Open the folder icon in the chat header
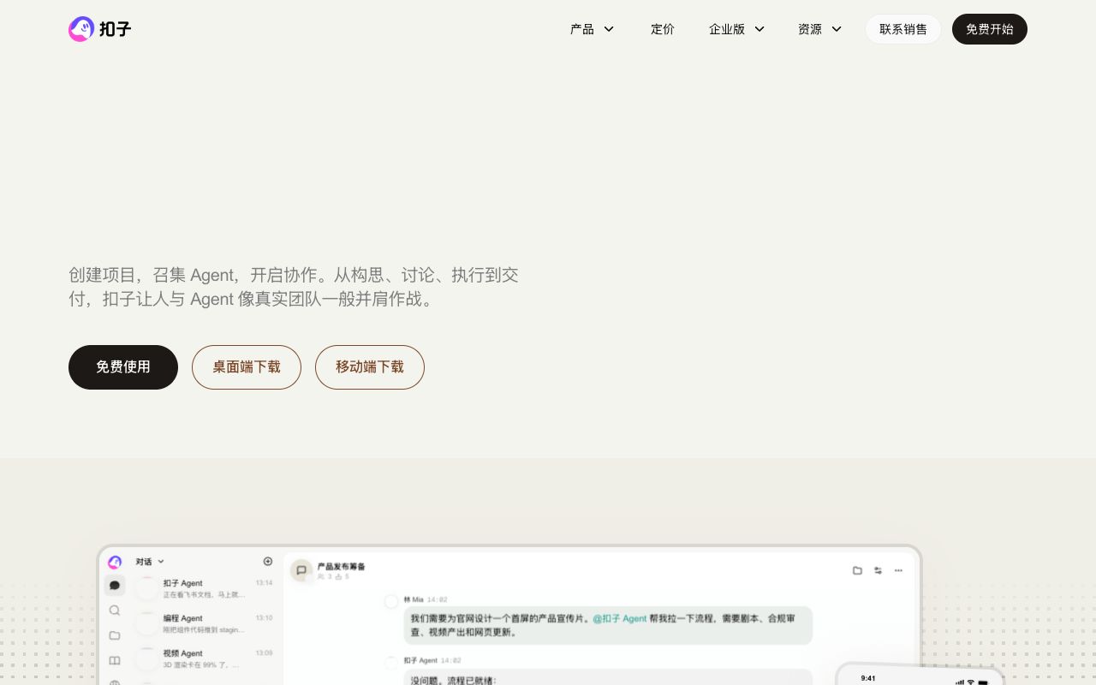Screen dimensions: 1096x685 pyautogui.click(x=857, y=570)
